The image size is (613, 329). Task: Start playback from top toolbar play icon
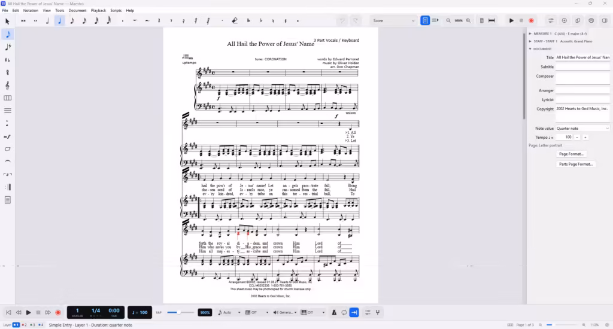(x=511, y=21)
